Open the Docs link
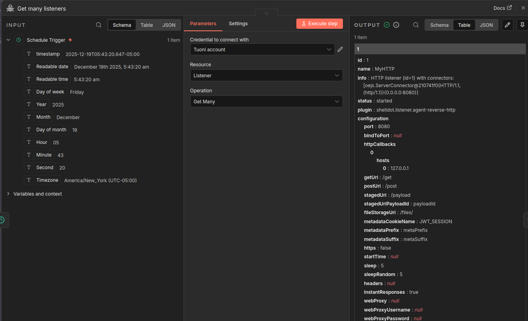The height and width of the screenshot is (321, 528). tap(502, 8)
